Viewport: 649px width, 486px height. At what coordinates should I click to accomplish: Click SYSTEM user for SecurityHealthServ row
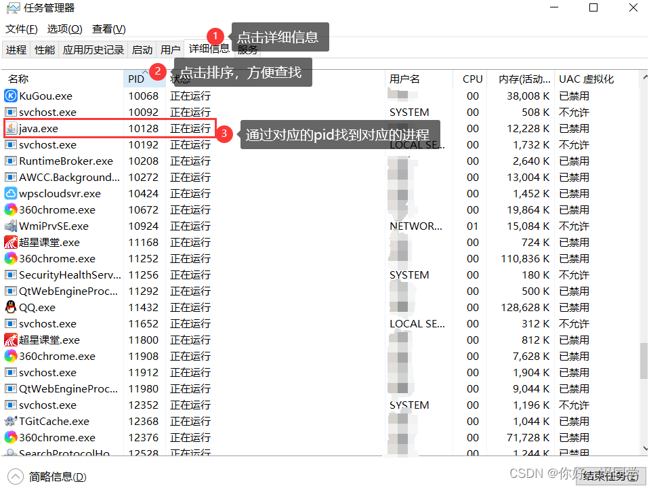point(409,275)
